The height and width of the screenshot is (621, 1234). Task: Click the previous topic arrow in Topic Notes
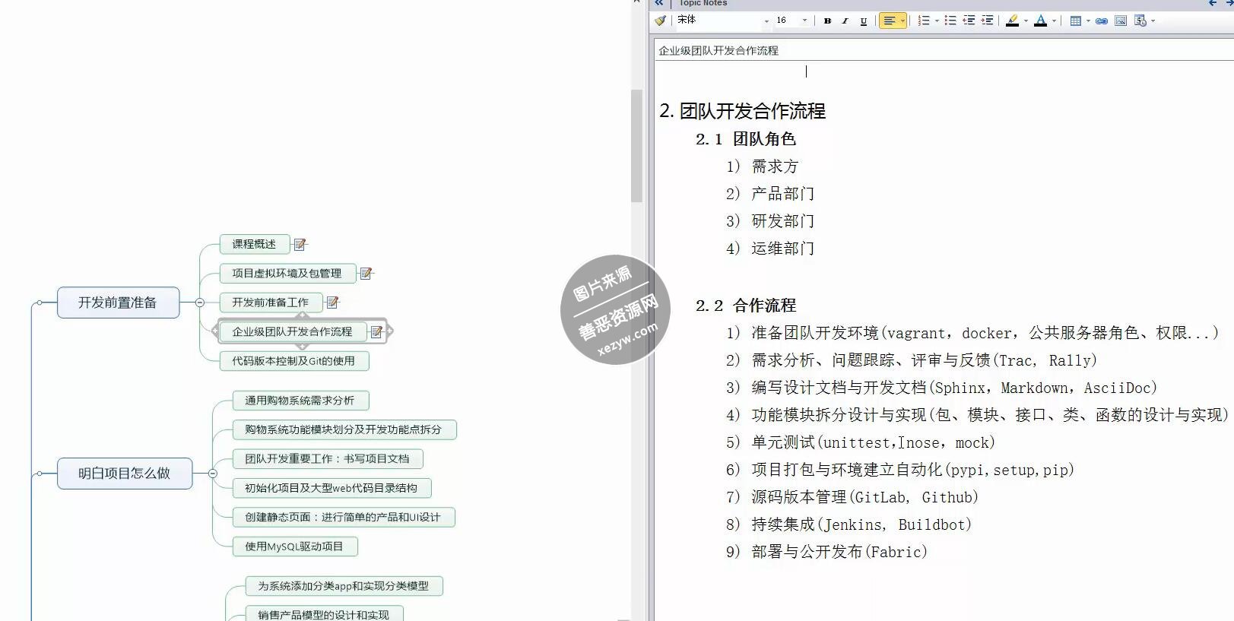1212,3
